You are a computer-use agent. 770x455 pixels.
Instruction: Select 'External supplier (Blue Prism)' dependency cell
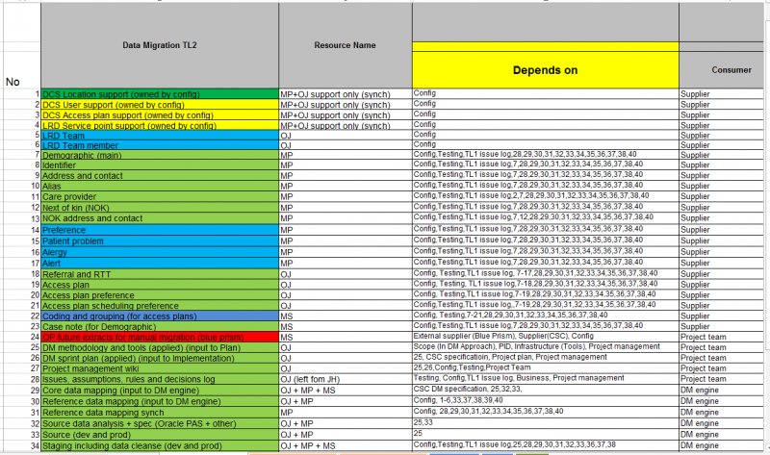[545, 337]
